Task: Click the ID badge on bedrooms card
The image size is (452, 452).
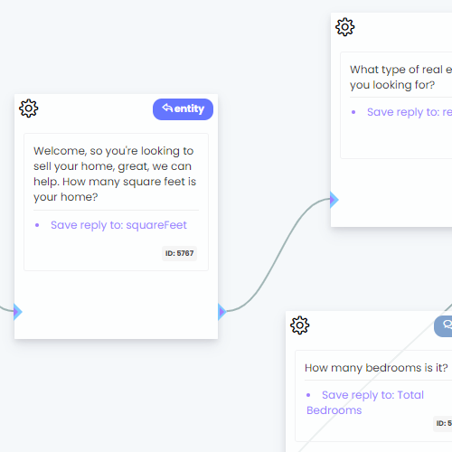Action: coord(443,423)
